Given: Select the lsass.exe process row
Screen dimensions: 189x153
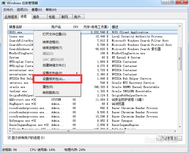Looking at the screenshot, I should click(x=93, y=36).
